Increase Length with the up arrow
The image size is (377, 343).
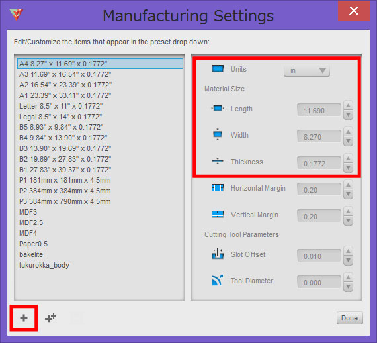tap(348, 105)
